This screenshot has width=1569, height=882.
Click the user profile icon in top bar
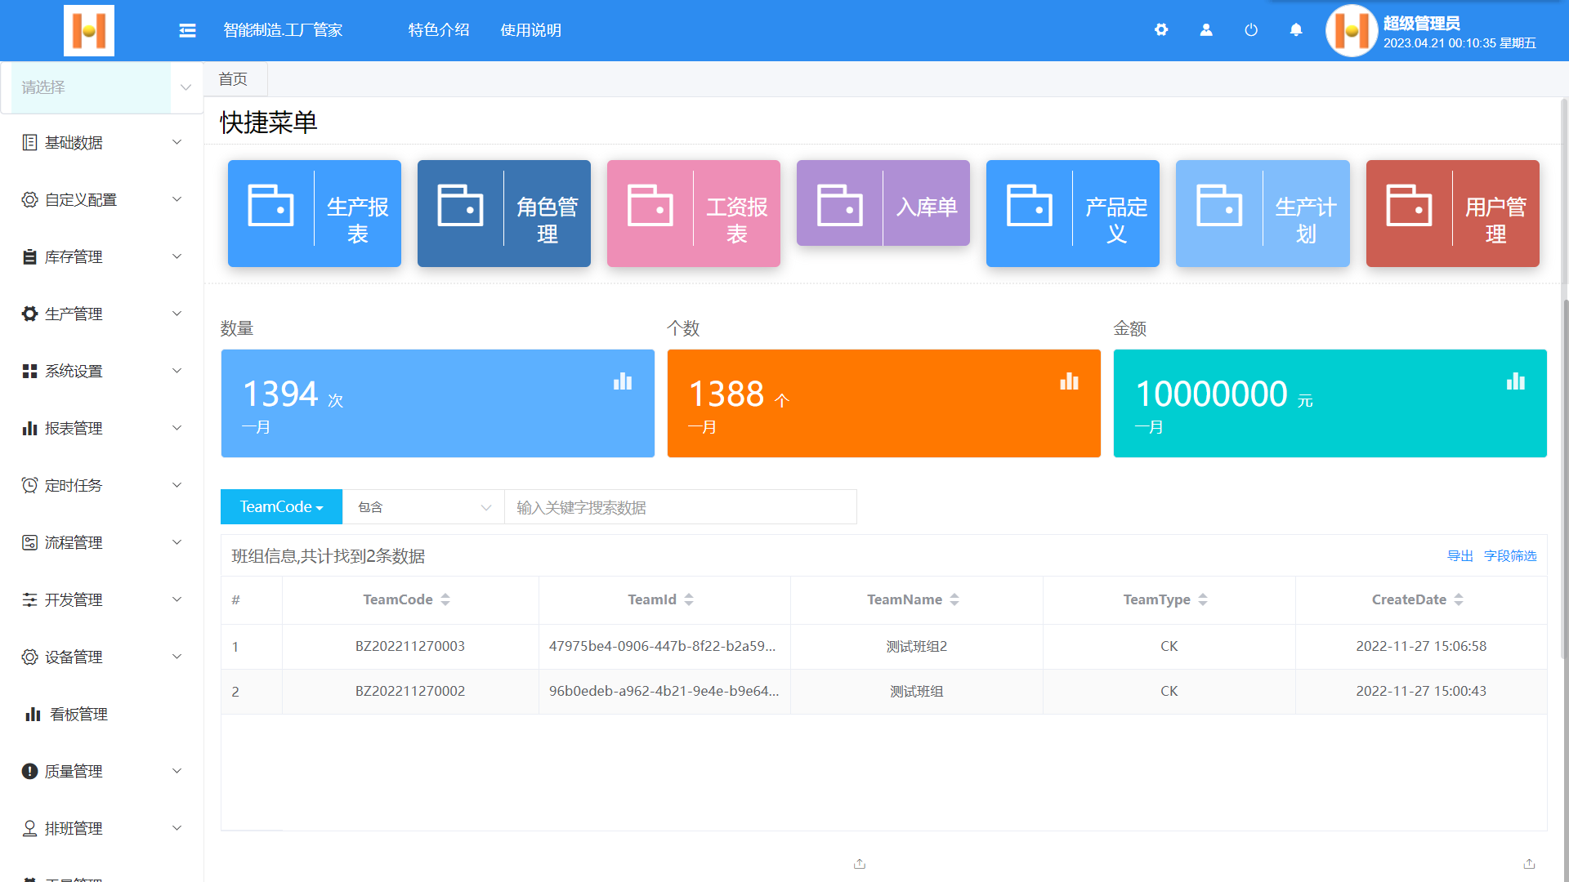tap(1206, 30)
